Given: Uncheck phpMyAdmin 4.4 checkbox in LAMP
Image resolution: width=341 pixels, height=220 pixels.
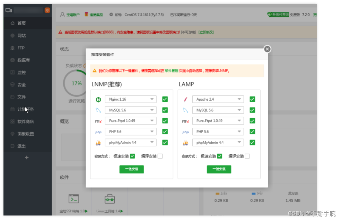Looking at the screenshot, I should point(252,143).
